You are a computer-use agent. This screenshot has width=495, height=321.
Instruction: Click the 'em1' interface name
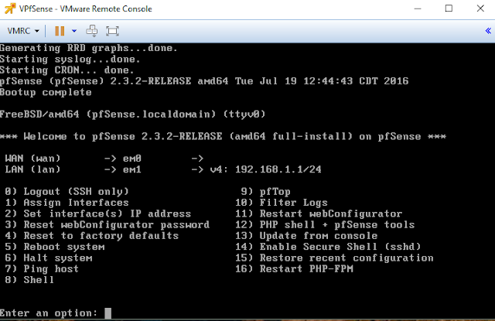[132, 169]
